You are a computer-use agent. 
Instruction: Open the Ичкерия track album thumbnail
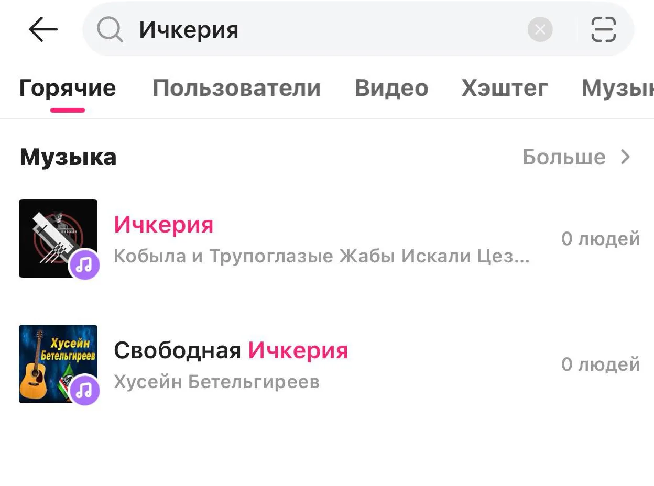[58, 238]
